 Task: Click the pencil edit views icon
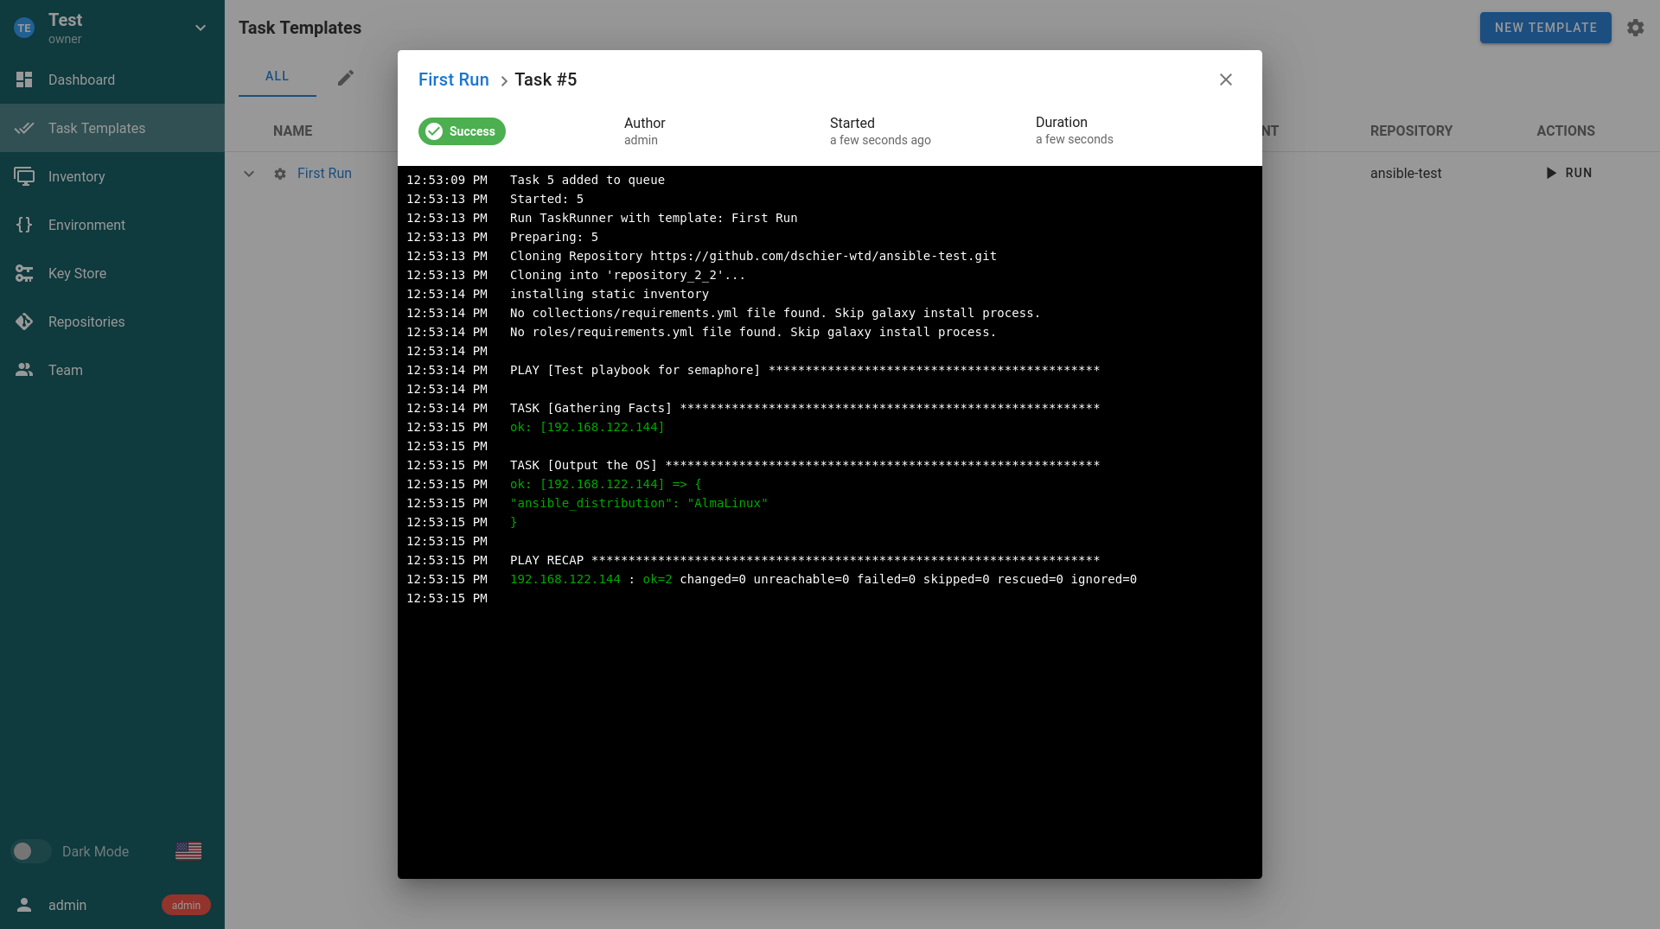[x=346, y=78]
